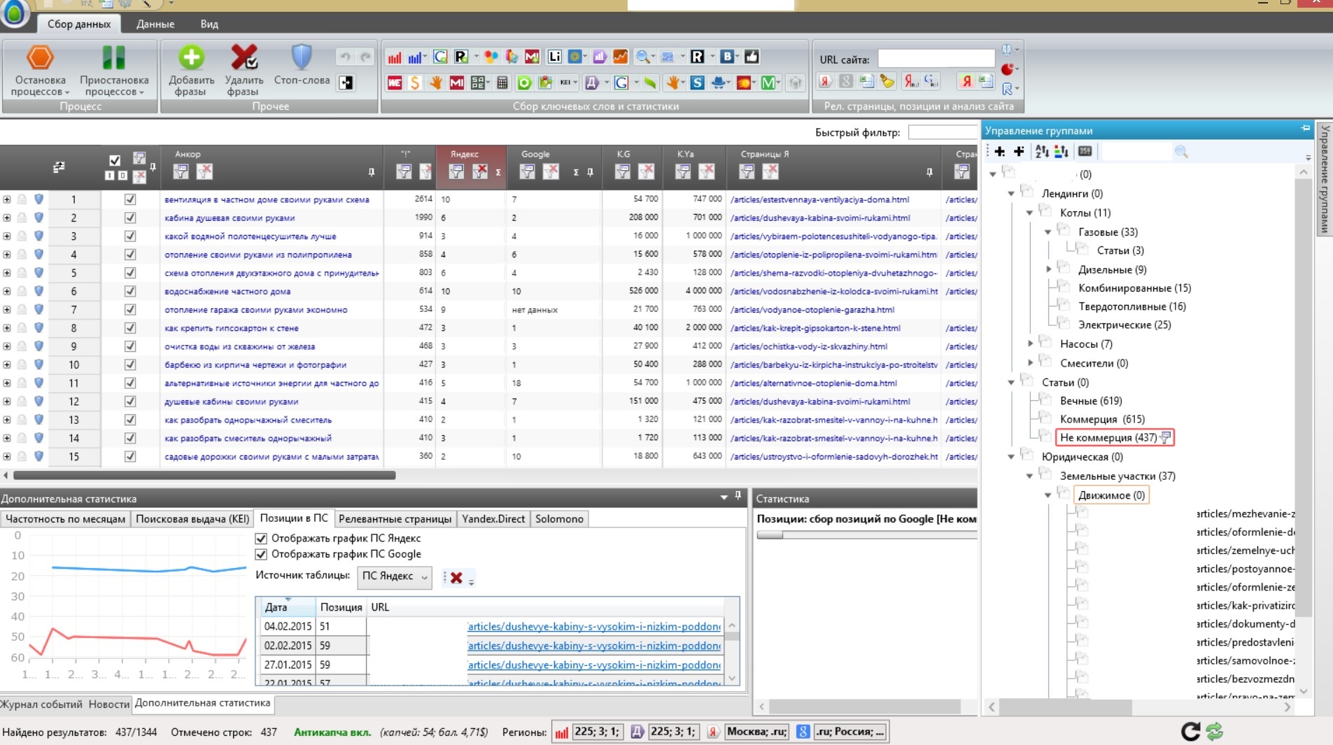Select the Вечные (619) group
1333x745 pixels.
point(1091,401)
